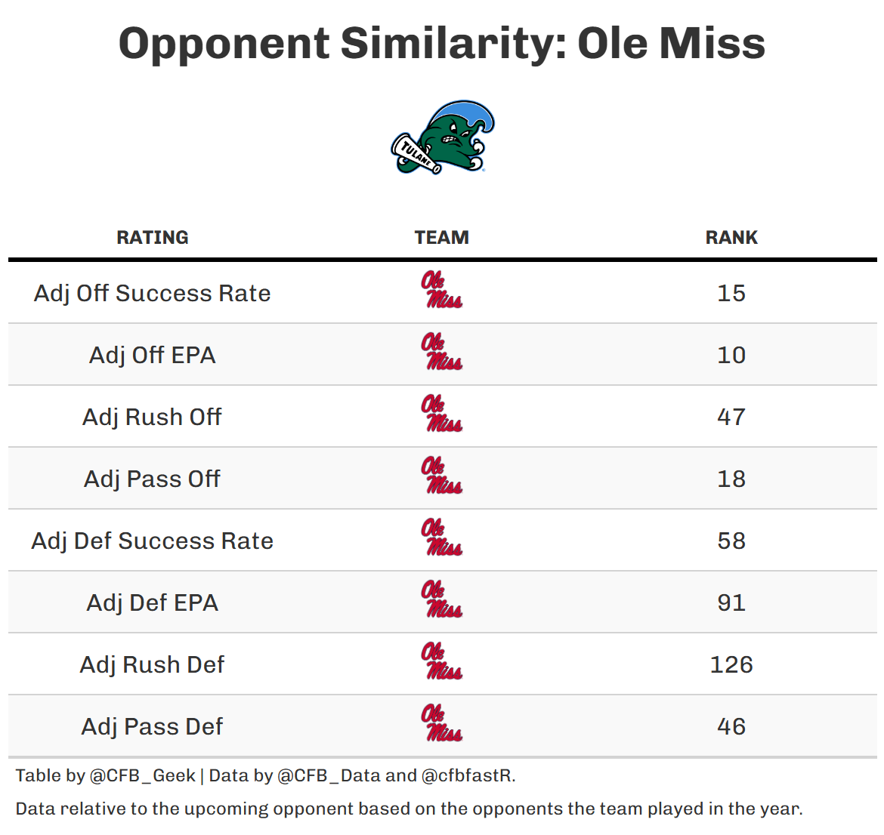884x835 pixels.
Task: Click Ole Miss logo in Adj Off Success Rate row
Action: click(x=442, y=291)
